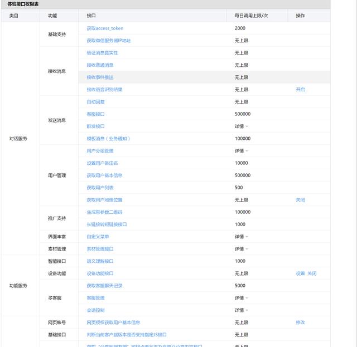Expand the 详情 dropdown for 用户分组管理
Image resolution: width=357 pixels, height=347 pixels.
coord(242,151)
